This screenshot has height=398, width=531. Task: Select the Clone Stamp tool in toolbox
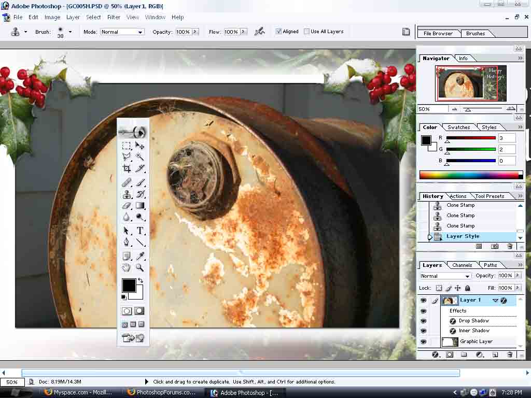point(127,195)
